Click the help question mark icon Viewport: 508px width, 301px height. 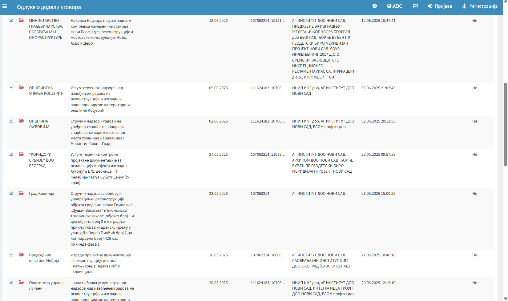(x=374, y=6)
